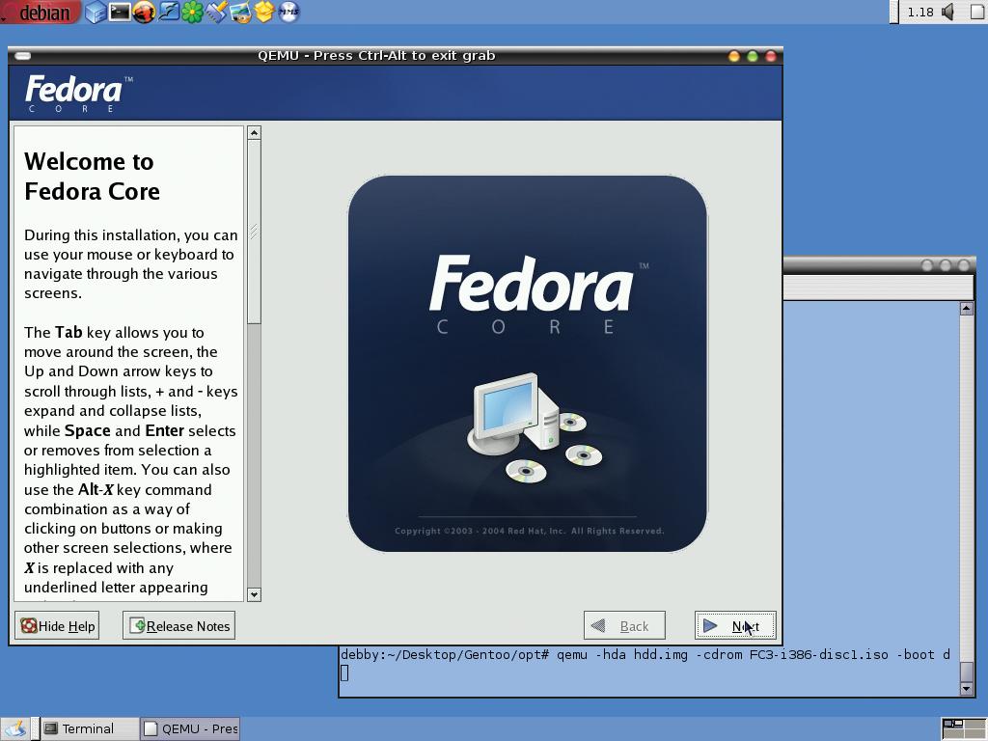Launch the blue file cabinet file manager
988x741 pixels.
coord(96,12)
